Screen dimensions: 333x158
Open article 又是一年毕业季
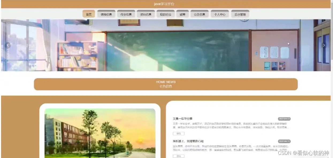(183, 118)
